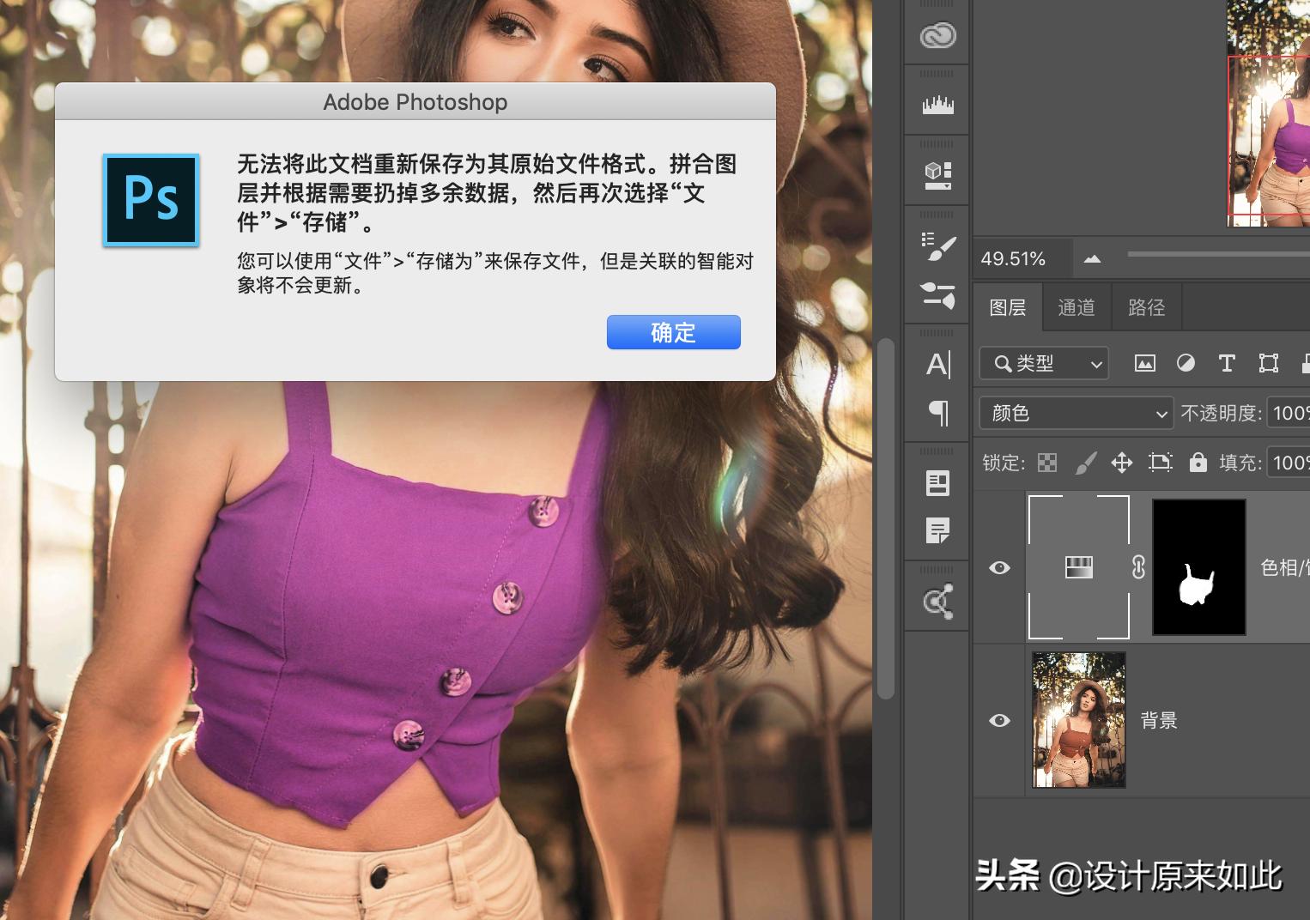
Task: Select the 背景 layer thumbnail
Action: (x=1078, y=720)
